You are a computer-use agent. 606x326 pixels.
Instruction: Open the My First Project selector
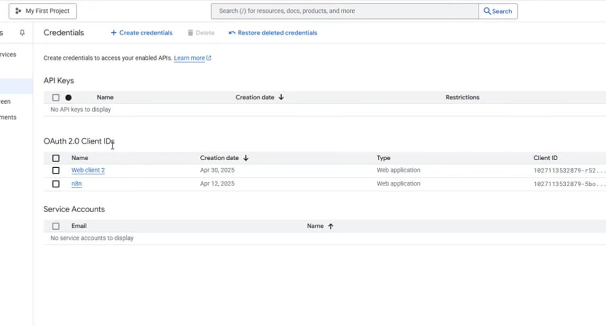[x=43, y=11]
